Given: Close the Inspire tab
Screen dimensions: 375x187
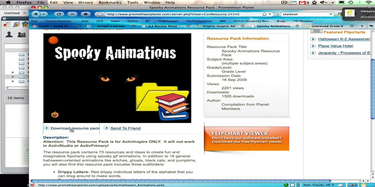Looking at the screenshot, I should click(x=242, y=26).
